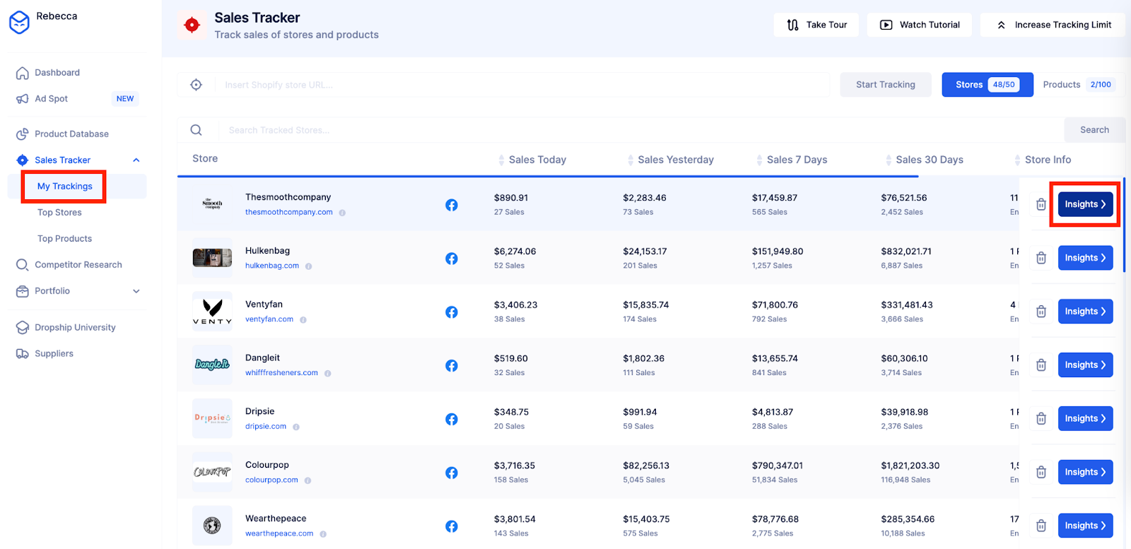Open the Facebook icon for Dripsie
1131x549 pixels.
click(x=452, y=420)
